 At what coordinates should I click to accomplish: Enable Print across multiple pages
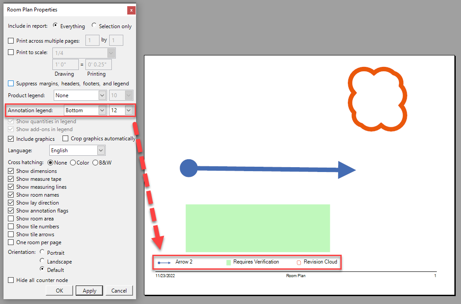click(x=10, y=40)
